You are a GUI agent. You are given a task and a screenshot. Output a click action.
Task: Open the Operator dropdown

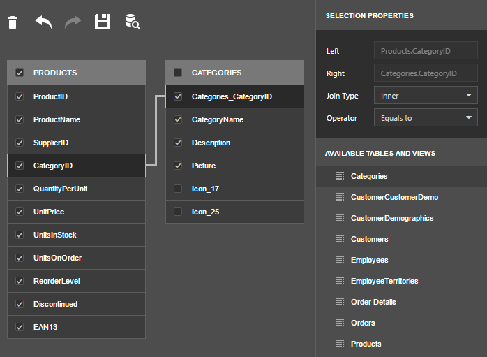(x=426, y=118)
